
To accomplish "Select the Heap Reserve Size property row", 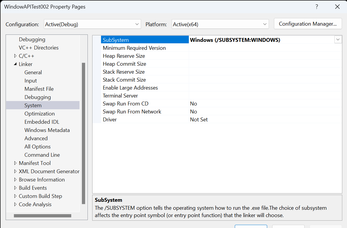I will (124, 56).
